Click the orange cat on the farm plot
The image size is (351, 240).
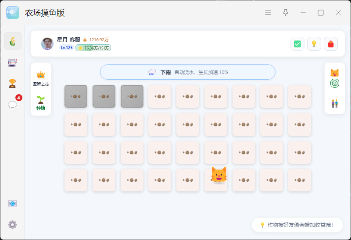pyautogui.click(x=218, y=175)
